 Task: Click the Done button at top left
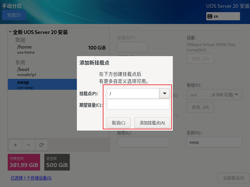(x=14, y=15)
